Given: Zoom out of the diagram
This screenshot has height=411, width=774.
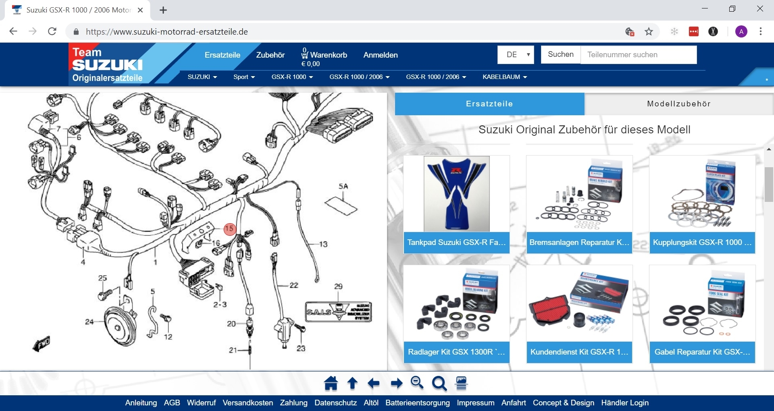Looking at the screenshot, I should (417, 383).
